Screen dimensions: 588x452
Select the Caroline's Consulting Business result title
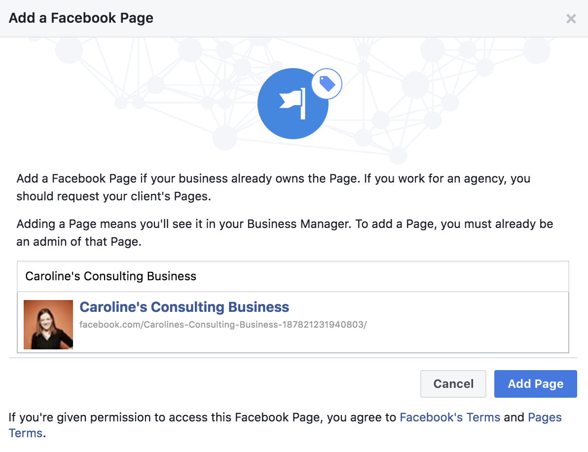coord(184,307)
